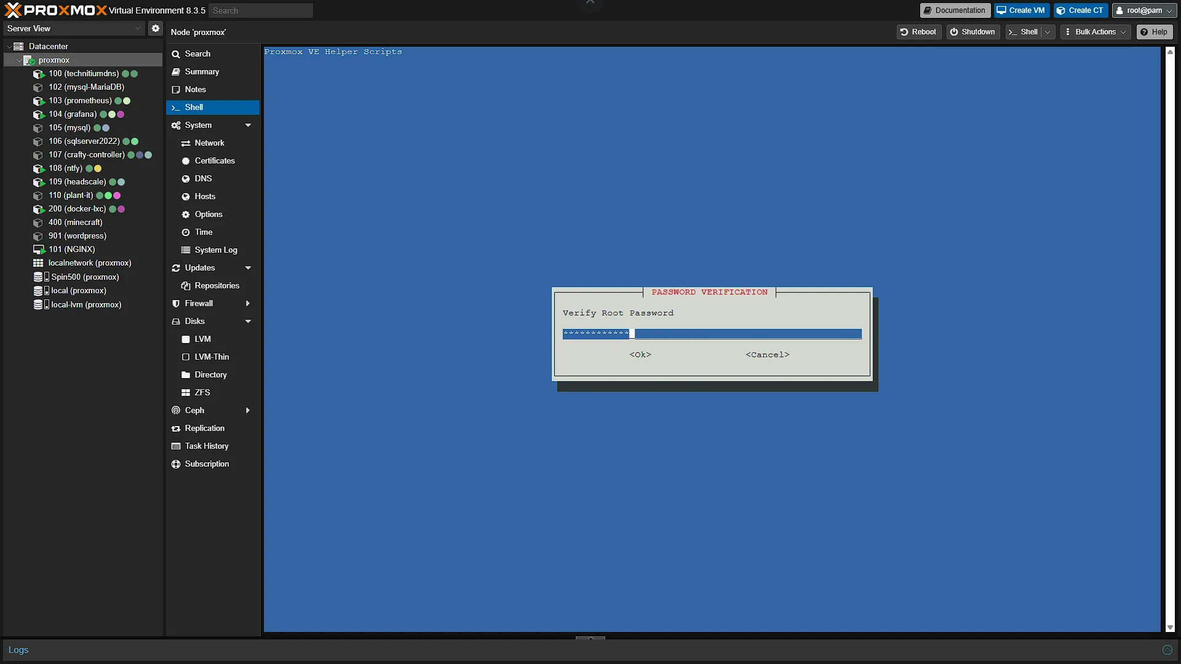Click the Replication icon in node menu

176,429
